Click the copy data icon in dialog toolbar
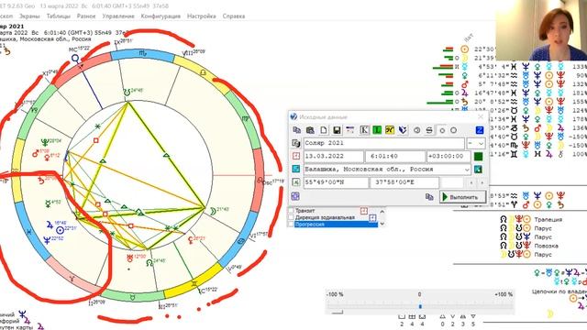 point(296,130)
